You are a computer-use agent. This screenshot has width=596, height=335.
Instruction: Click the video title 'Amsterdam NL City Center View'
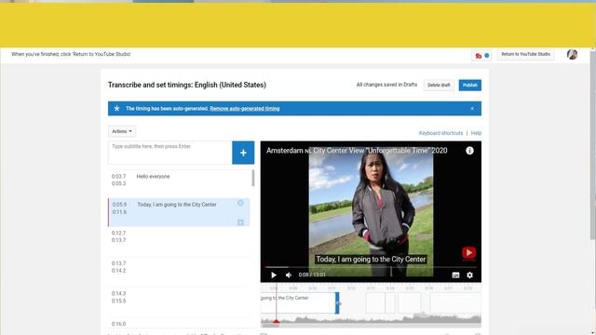357,151
